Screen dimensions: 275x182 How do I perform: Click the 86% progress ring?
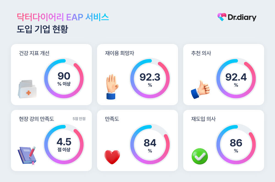pos(217,144)
